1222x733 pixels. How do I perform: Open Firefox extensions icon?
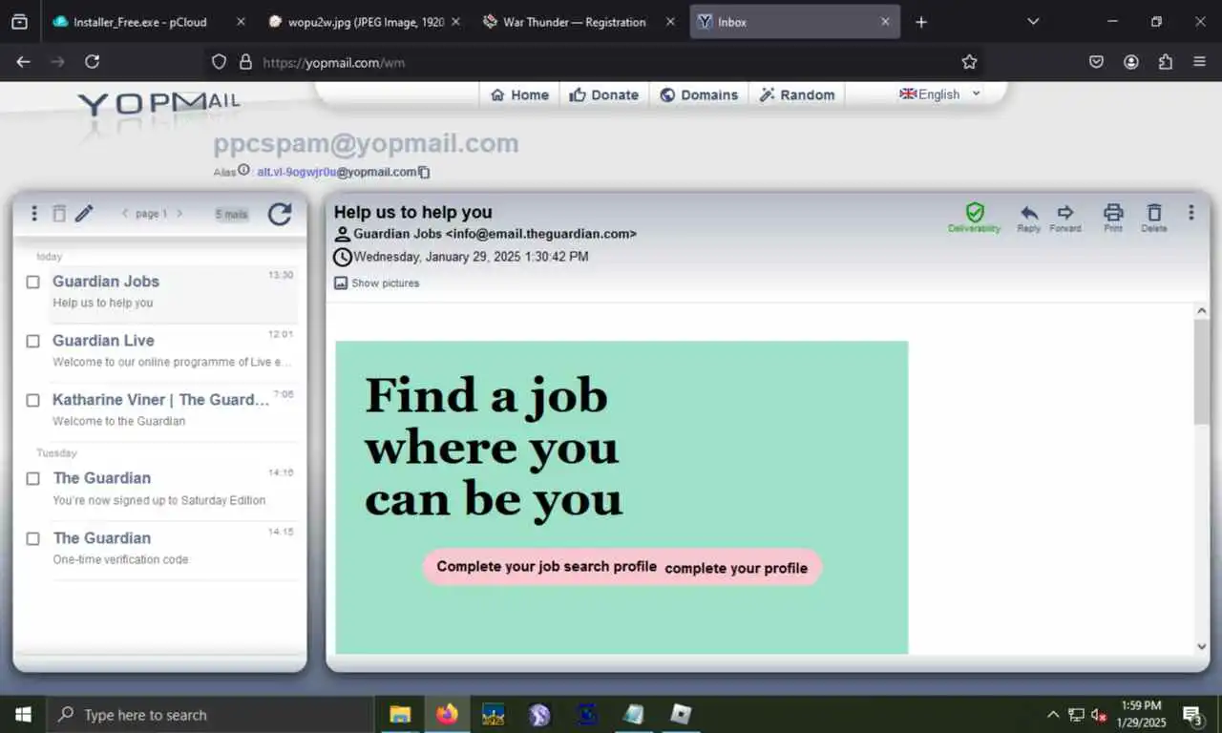click(x=1165, y=62)
